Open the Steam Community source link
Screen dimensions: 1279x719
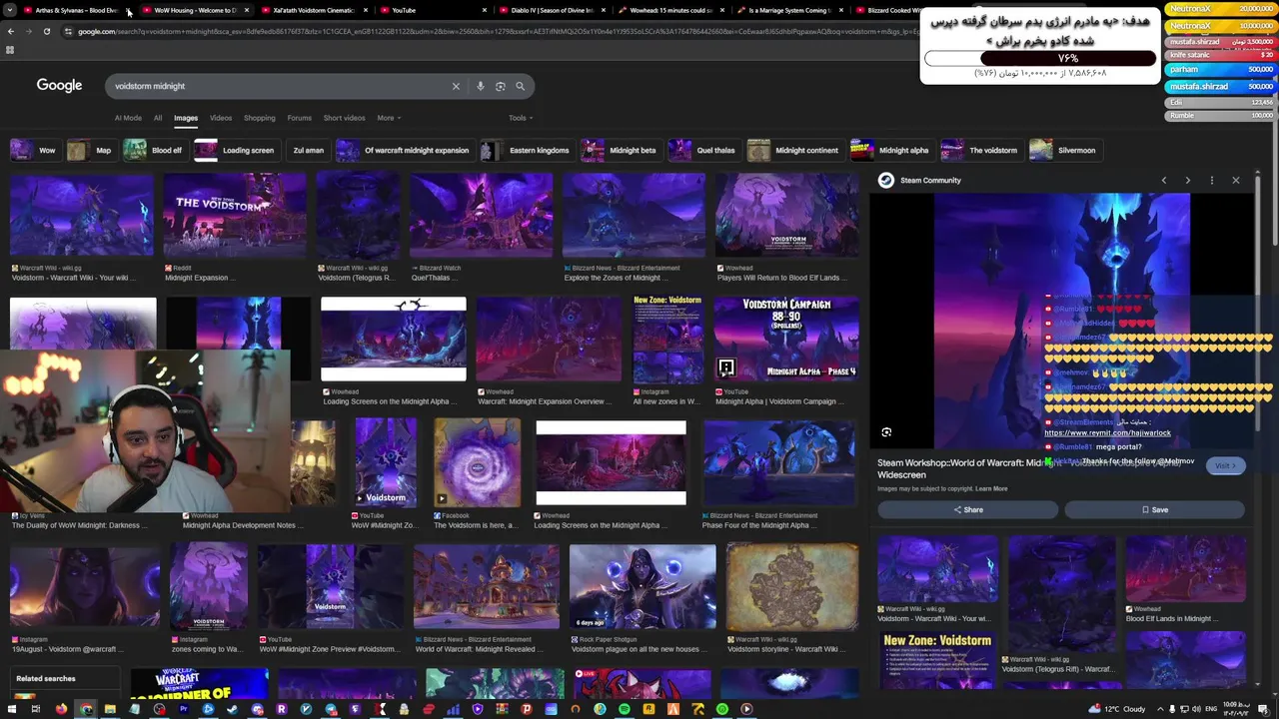(919, 180)
